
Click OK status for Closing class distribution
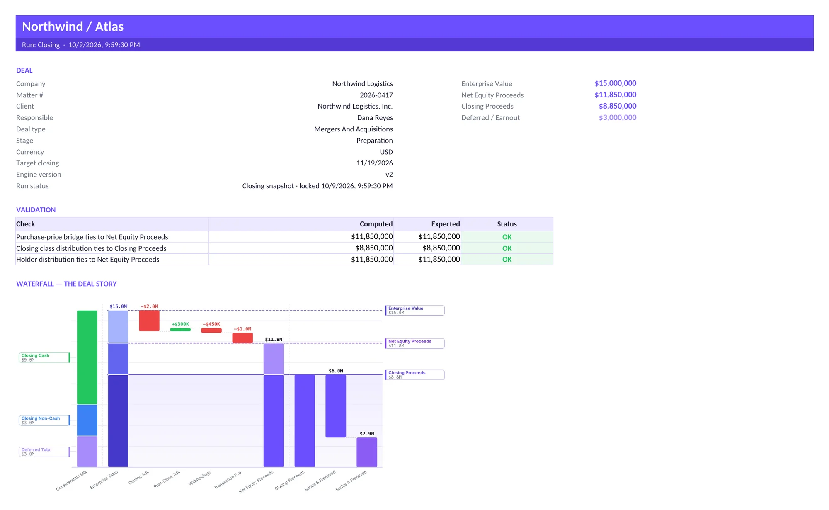pos(507,248)
